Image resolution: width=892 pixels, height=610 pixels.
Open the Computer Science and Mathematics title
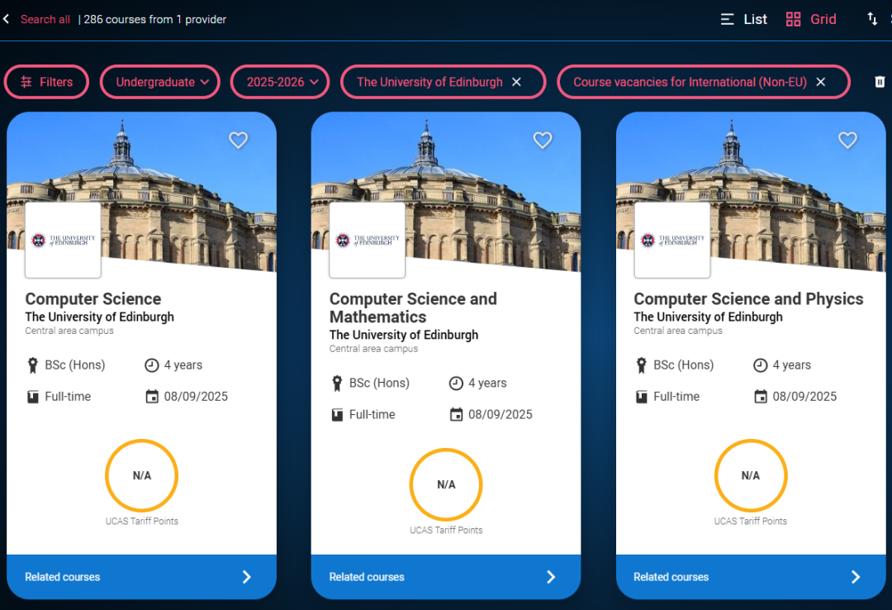pyautogui.click(x=413, y=307)
